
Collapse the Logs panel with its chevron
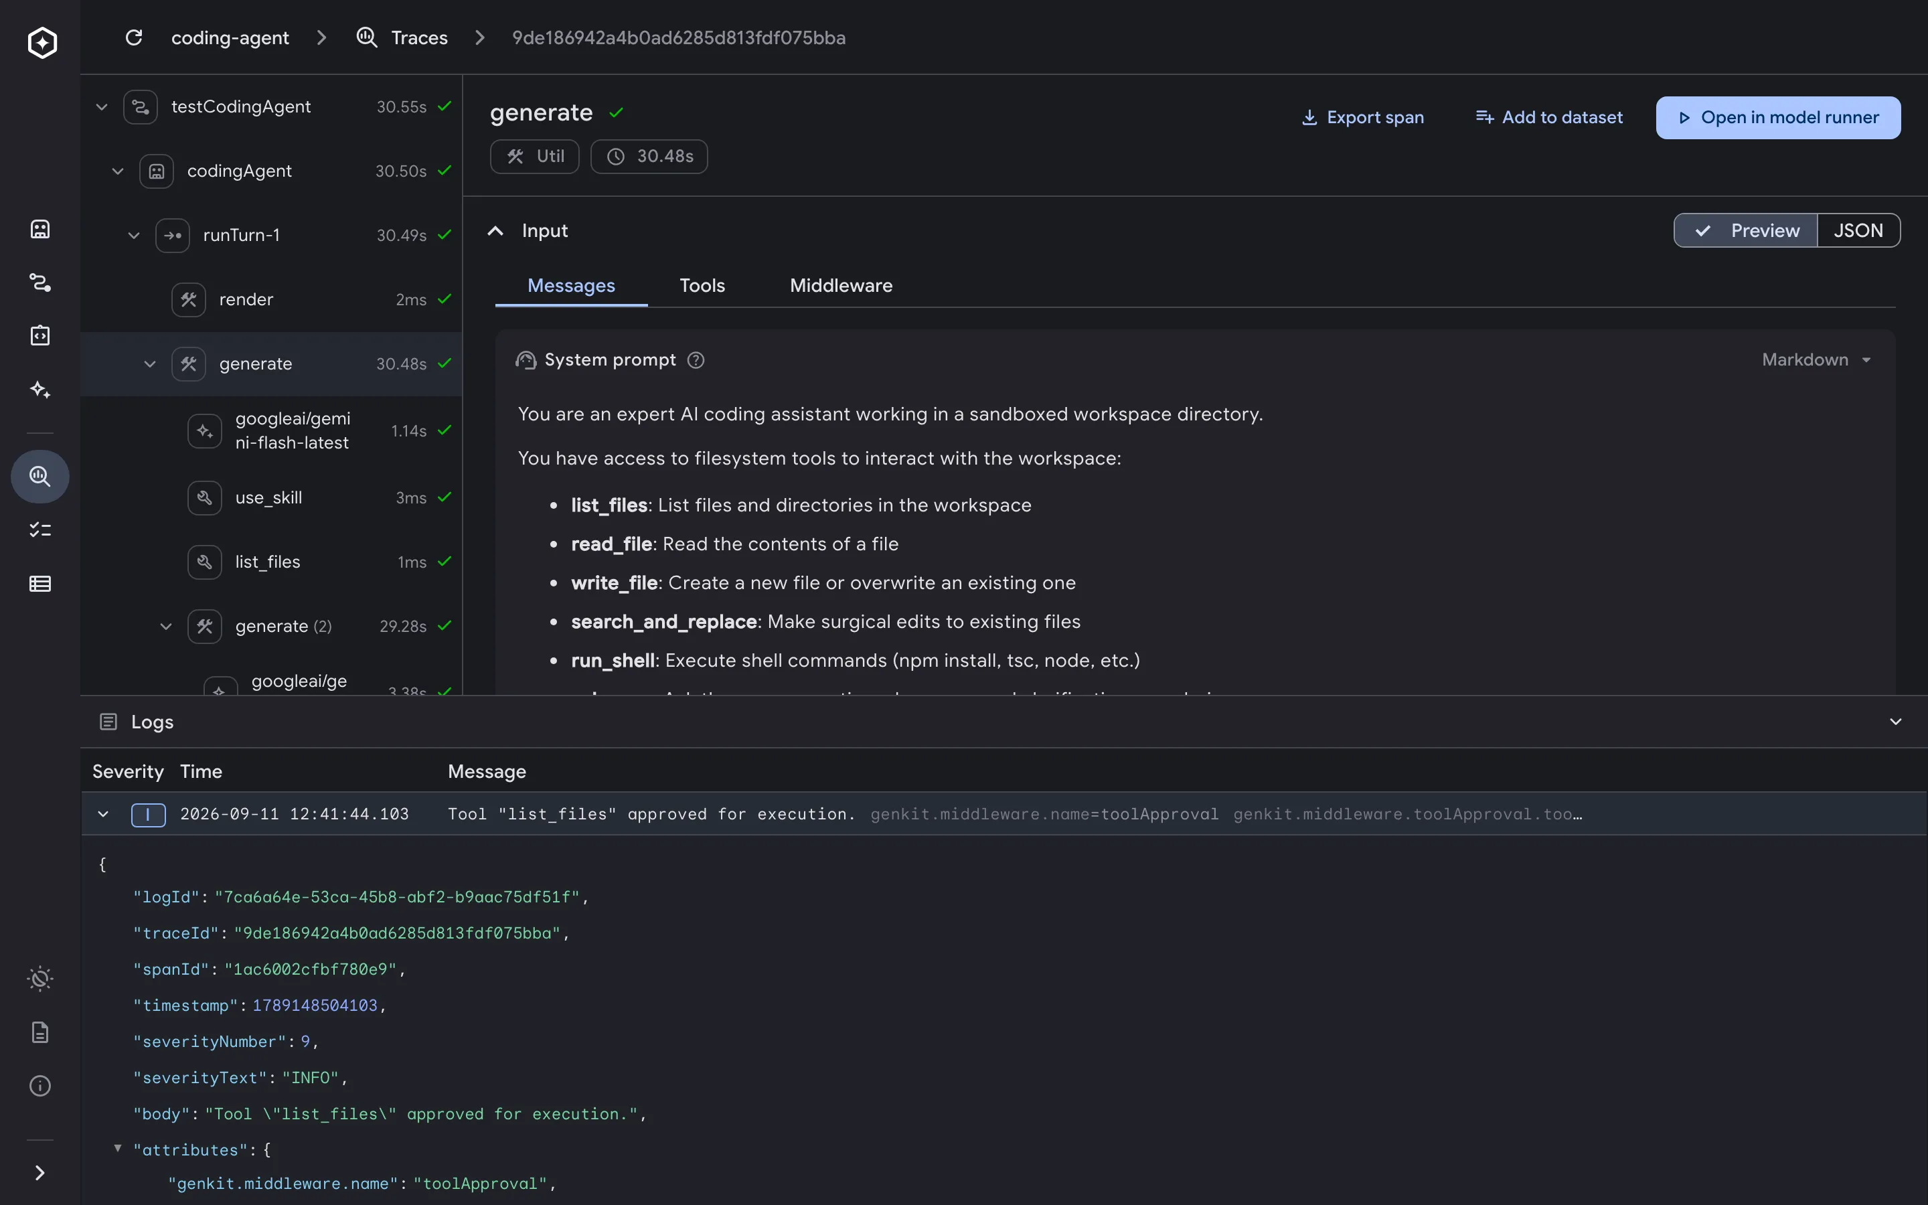tap(1895, 722)
